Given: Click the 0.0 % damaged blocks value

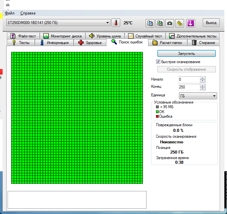Looking at the screenshot, I should coord(178,131).
